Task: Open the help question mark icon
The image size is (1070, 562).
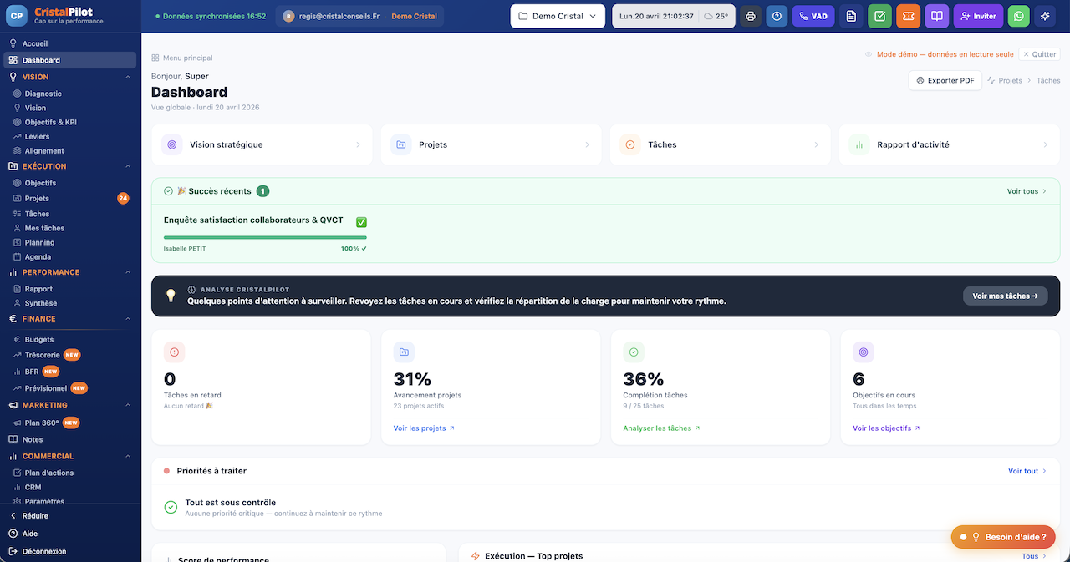Action: coord(777,16)
